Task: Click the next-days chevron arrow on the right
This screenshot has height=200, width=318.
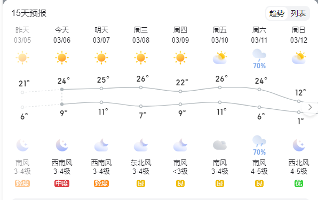Action: (310, 107)
